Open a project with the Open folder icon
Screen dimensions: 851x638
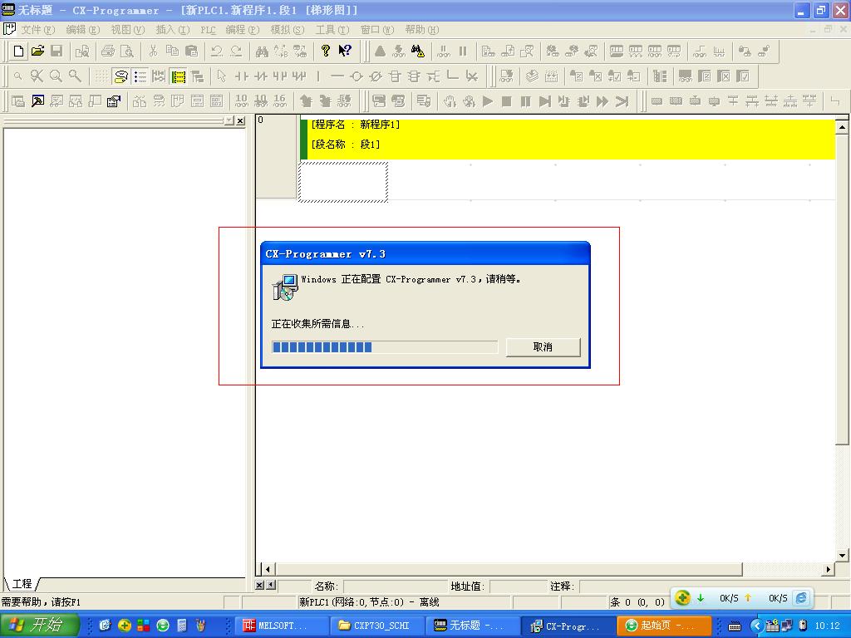point(37,52)
